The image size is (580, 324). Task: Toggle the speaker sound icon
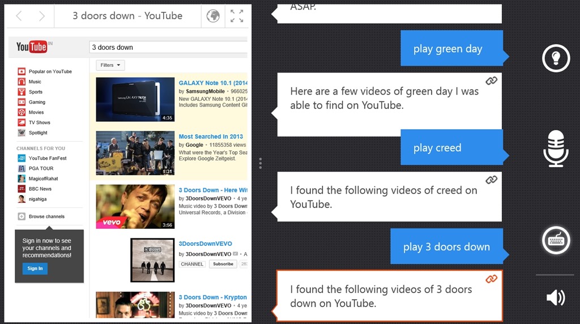pos(556,297)
